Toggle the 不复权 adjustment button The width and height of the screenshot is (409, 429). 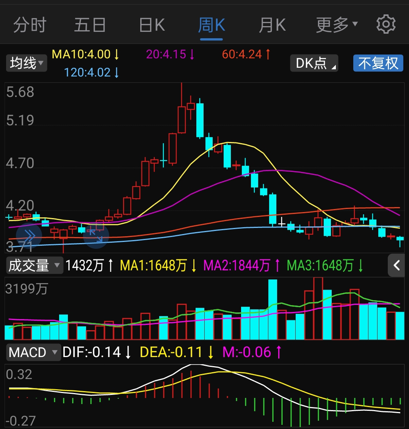[x=378, y=63]
